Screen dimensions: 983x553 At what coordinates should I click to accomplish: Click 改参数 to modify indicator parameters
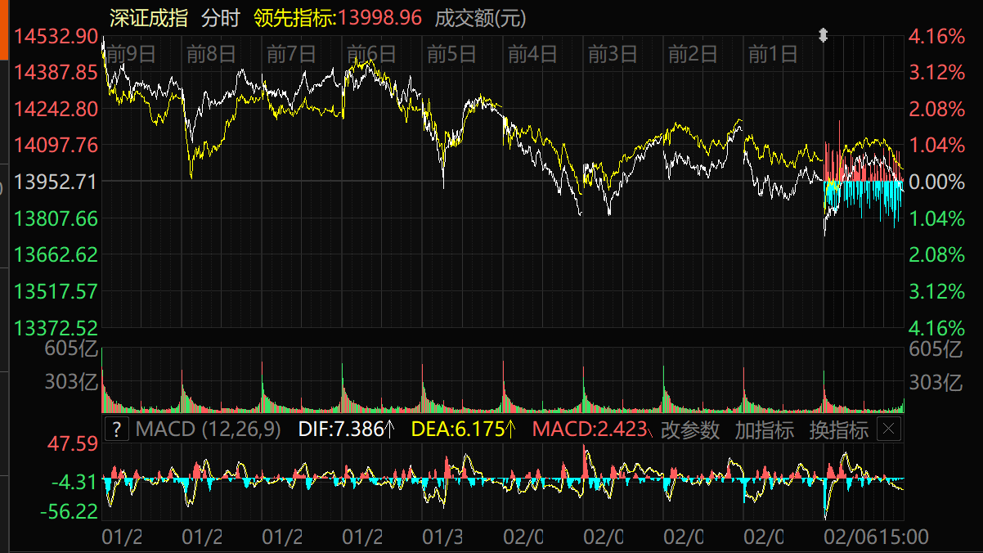point(690,429)
